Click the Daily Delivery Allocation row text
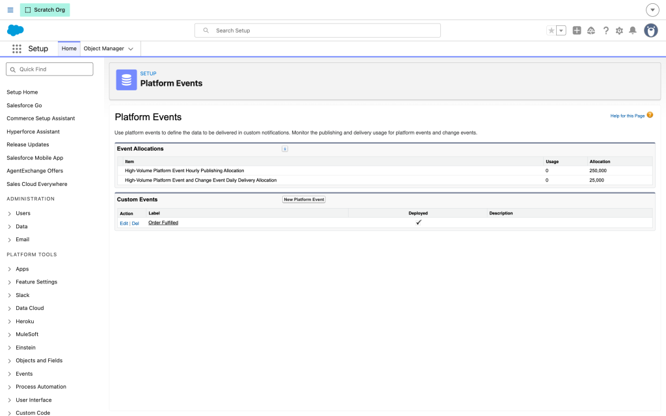This screenshot has width=666, height=416. coord(200,181)
